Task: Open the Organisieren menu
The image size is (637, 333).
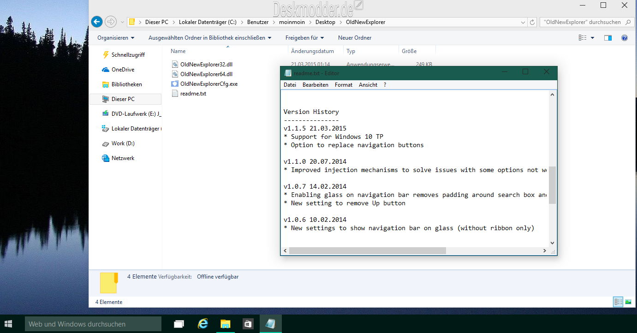Action: tap(116, 38)
